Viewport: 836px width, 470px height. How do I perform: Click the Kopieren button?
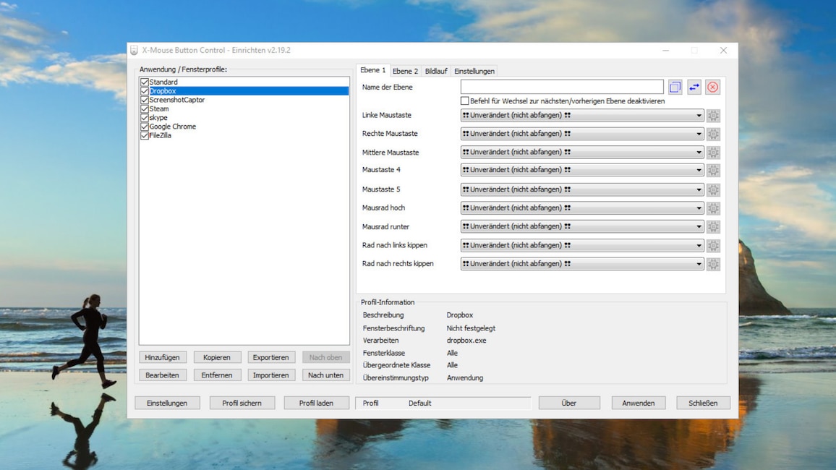tap(217, 358)
